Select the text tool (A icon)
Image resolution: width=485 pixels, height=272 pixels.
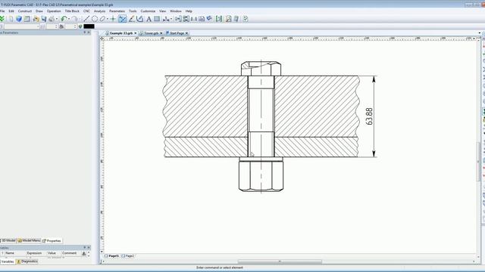(x=149, y=19)
